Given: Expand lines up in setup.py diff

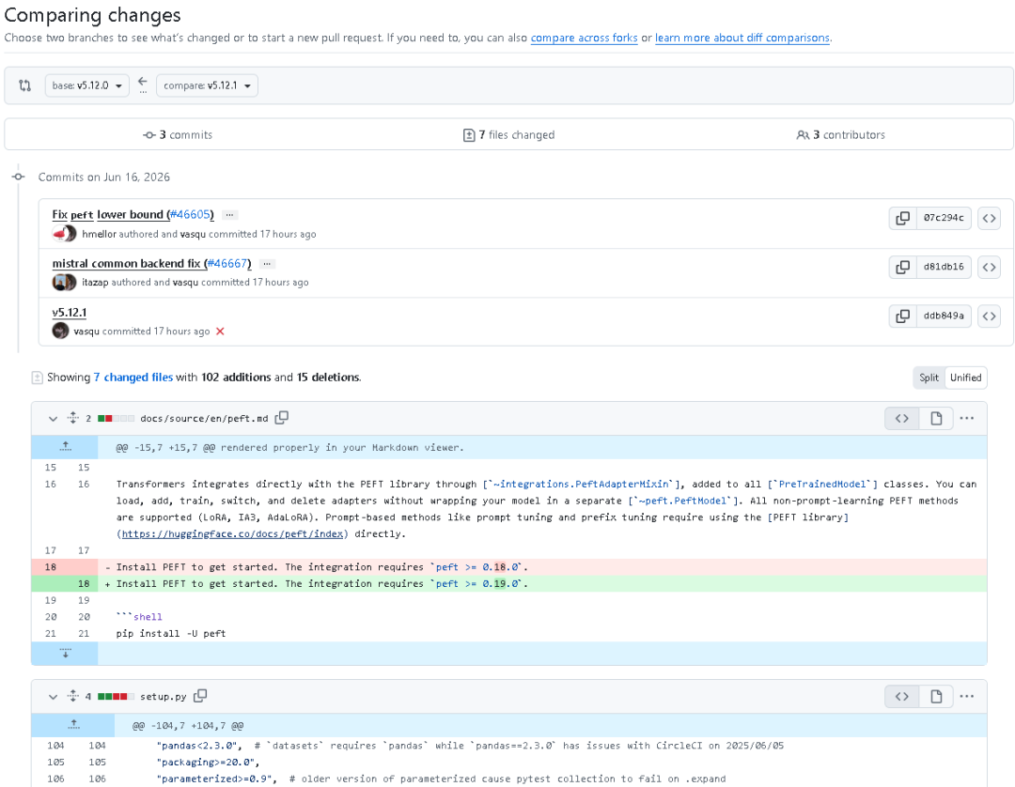Looking at the screenshot, I should point(74,725).
